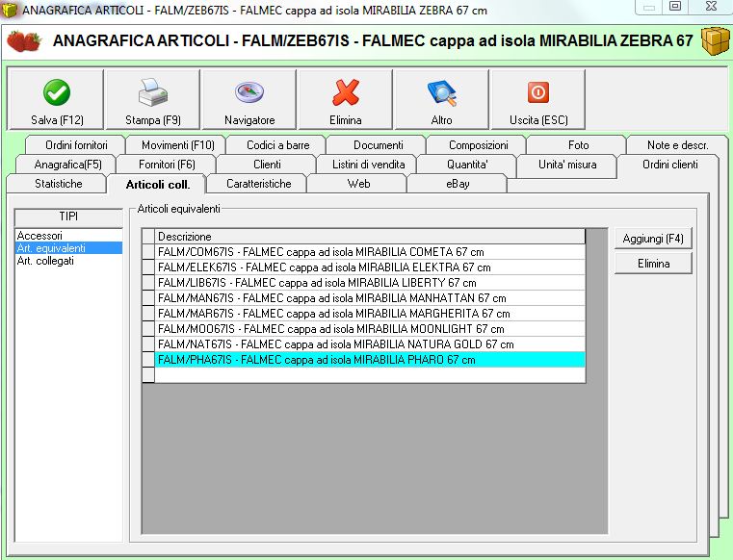Select the FALM/COM67IS COMETA row
Screen dimensions: 733x560
[x=369, y=252]
